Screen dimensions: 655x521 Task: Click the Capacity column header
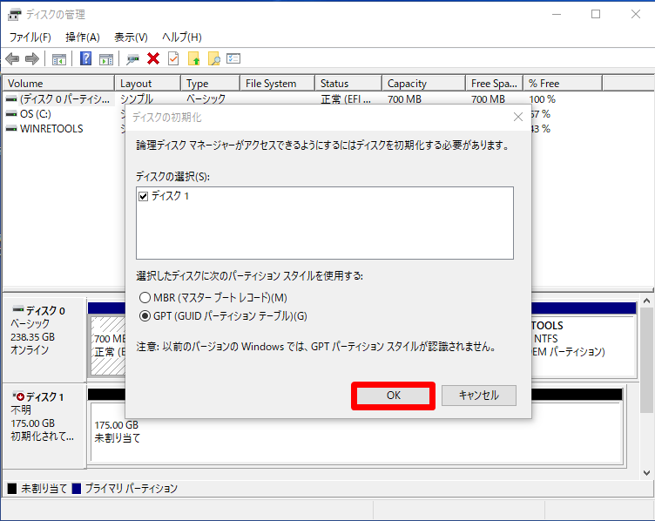pyautogui.click(x=407, y=84)
